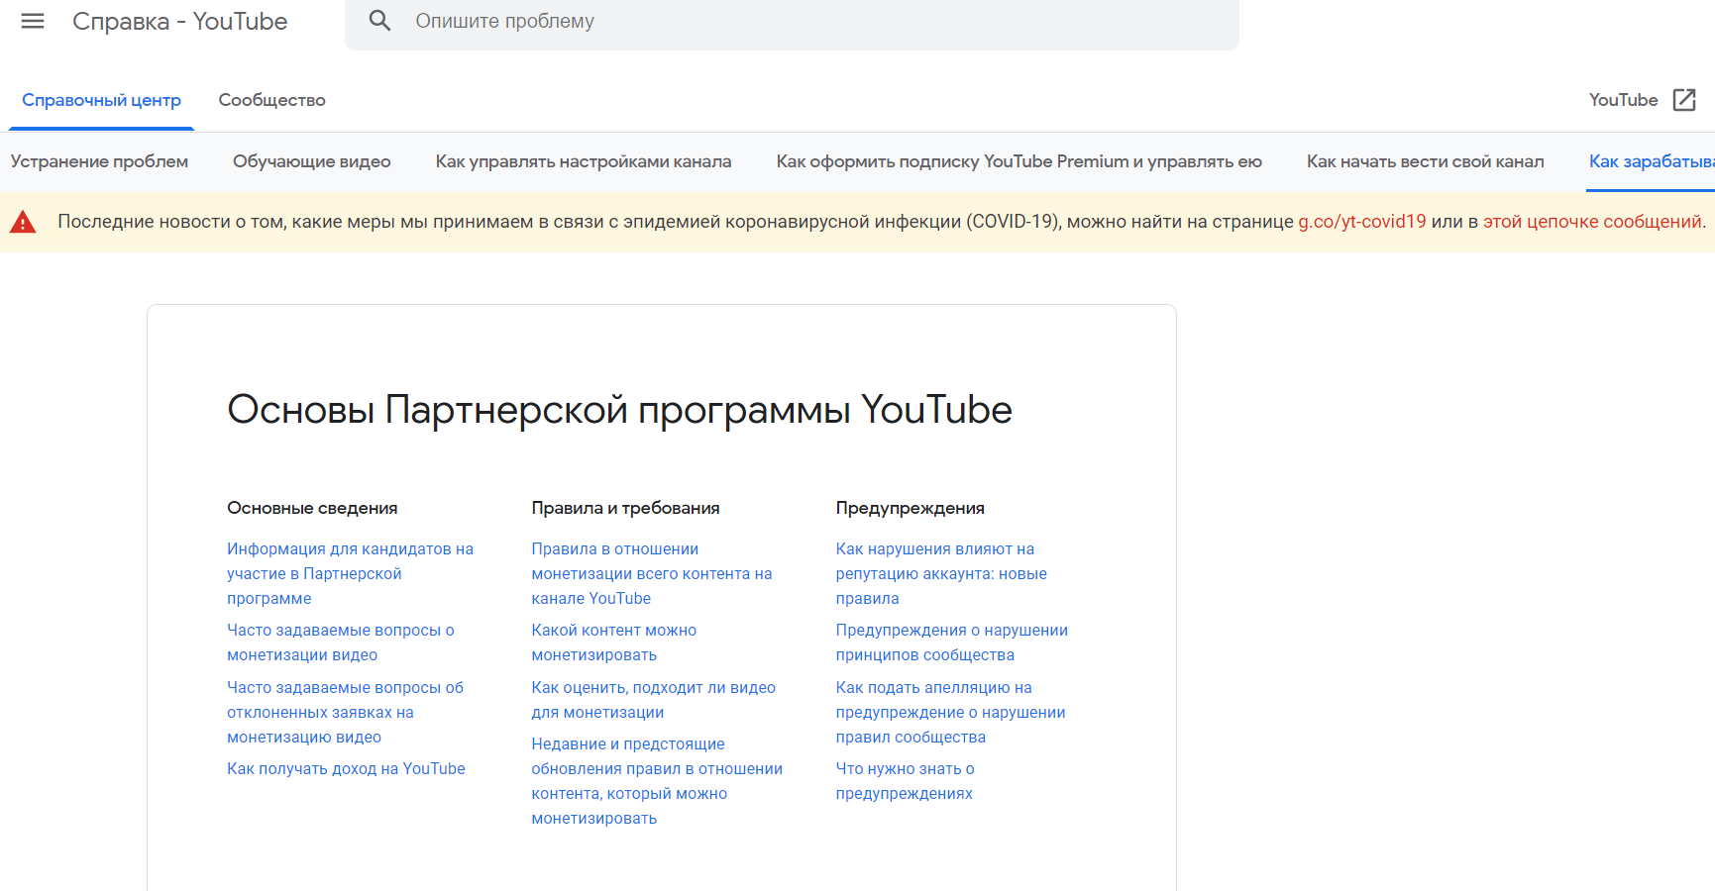
Task: Click the Правила и требования column heading
Action: pos(625,508)
